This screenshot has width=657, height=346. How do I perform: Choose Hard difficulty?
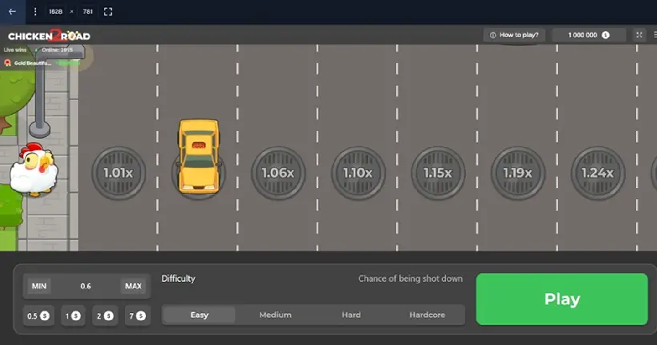pos(351,315)
